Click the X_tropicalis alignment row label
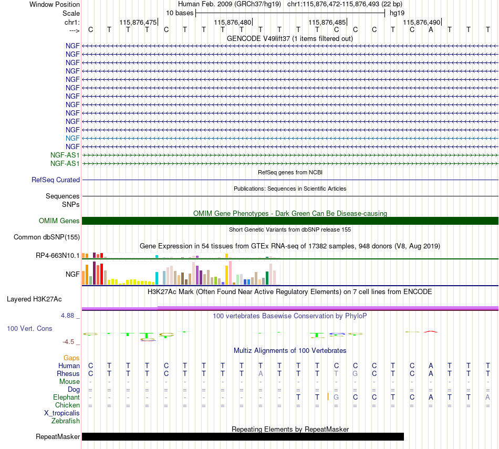499x449 pixels. pyautogui.click(x=62, y=413)
